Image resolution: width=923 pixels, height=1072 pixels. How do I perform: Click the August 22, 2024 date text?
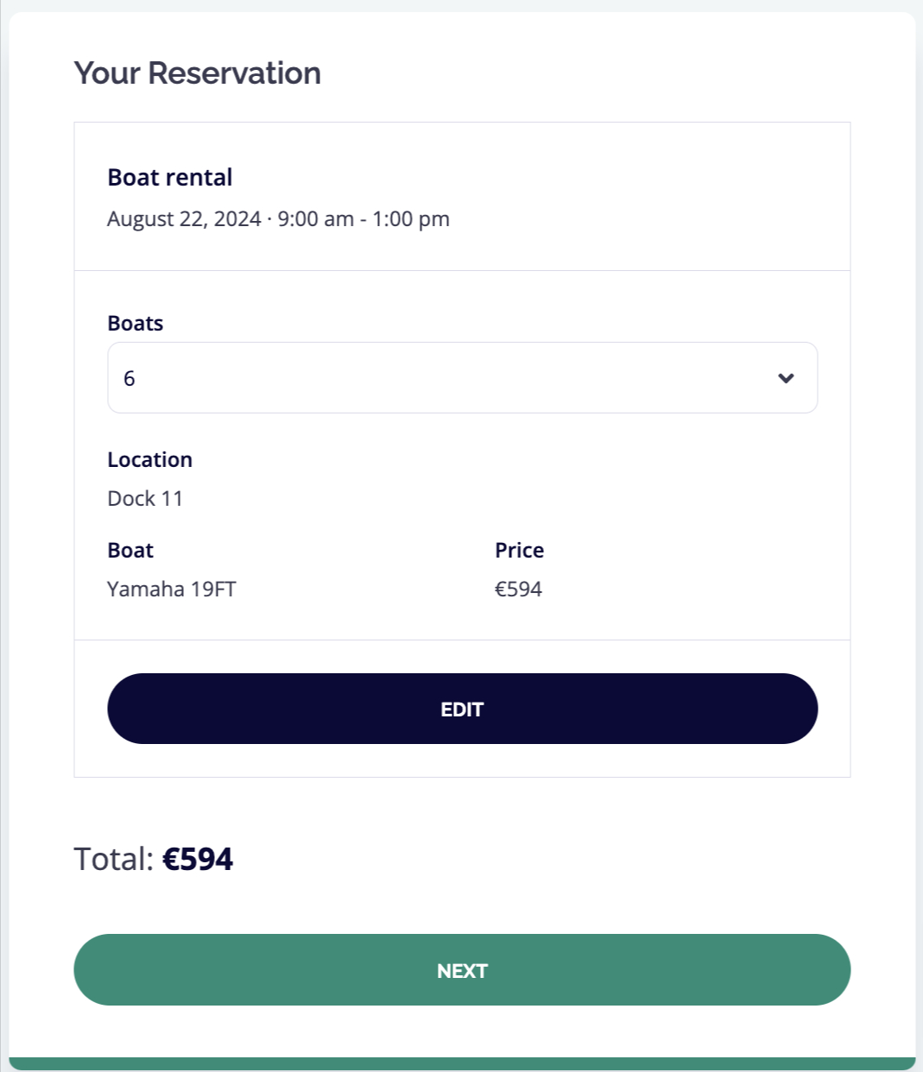point(184,219)
